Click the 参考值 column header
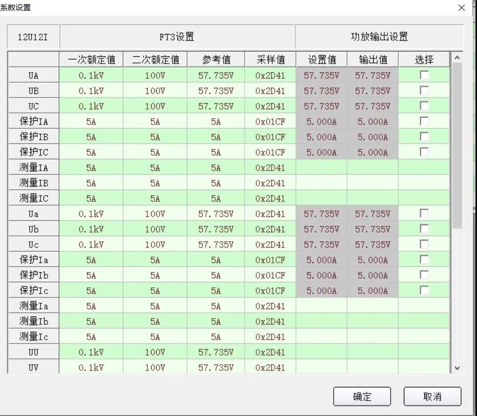The image size is (477, 416). 215,59
